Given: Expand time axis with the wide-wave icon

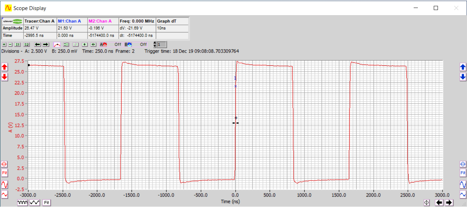Looking at the screenshot, I should (35, 203).
